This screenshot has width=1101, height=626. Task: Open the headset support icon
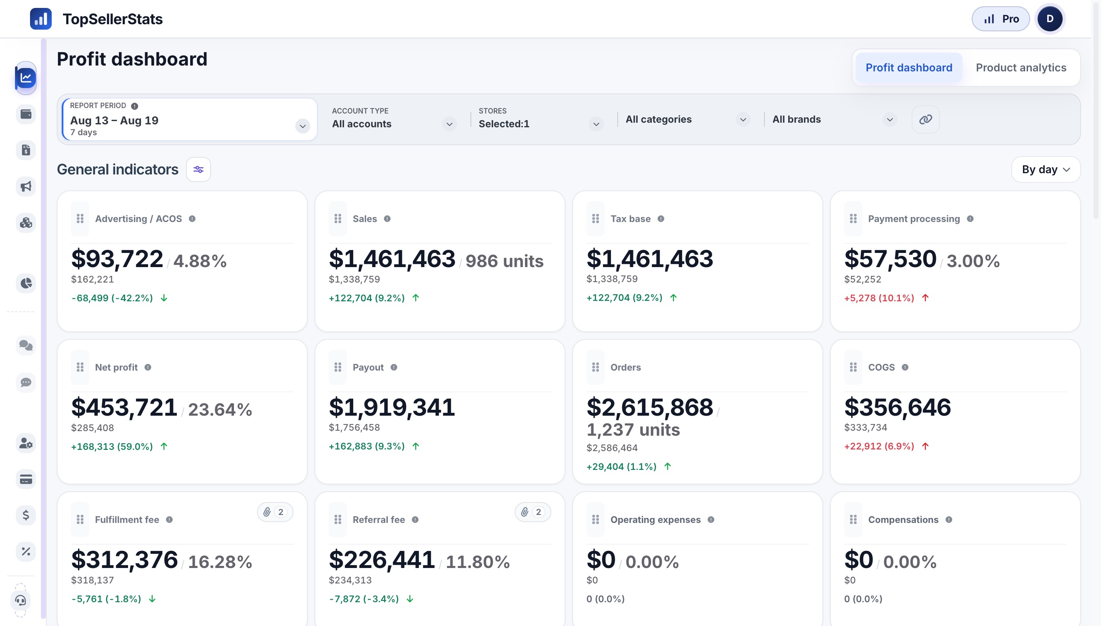[x=20, y=600]
